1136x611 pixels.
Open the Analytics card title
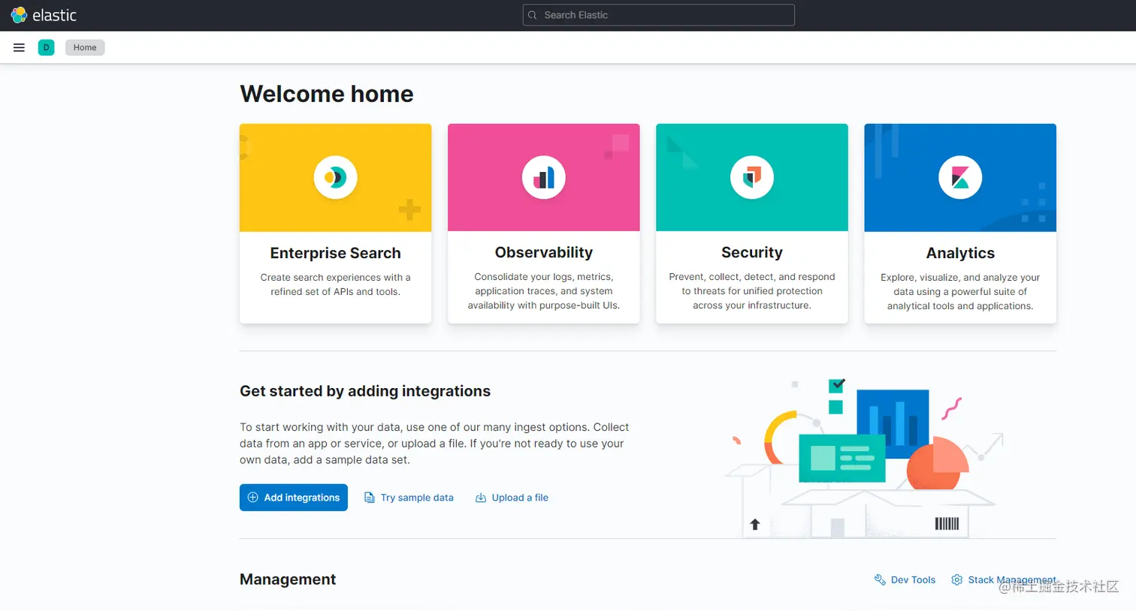coord(960,253)
